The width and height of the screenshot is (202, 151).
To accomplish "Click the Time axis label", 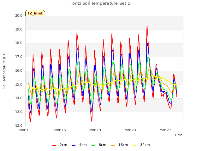I will point(179,135).
